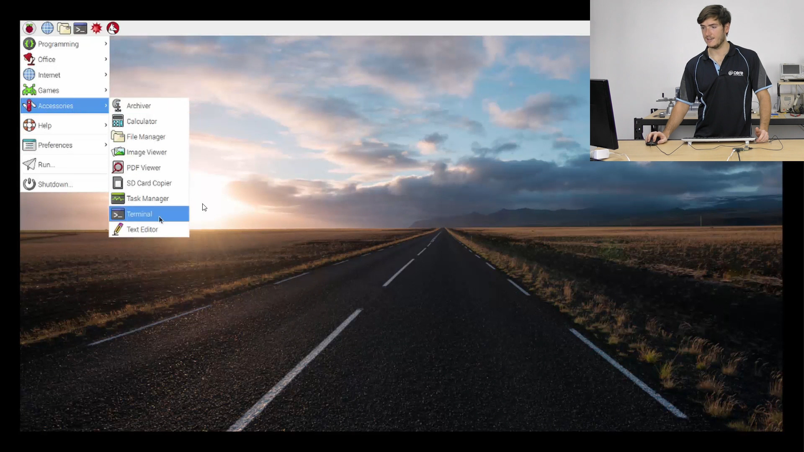Launch the Calculator

[142, 121]
